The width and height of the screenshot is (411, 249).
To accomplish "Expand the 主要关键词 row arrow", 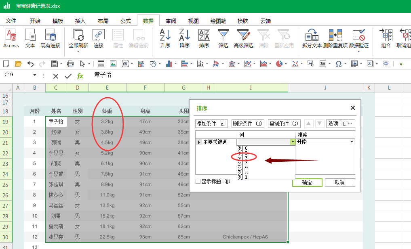I will tap(199, 142).
